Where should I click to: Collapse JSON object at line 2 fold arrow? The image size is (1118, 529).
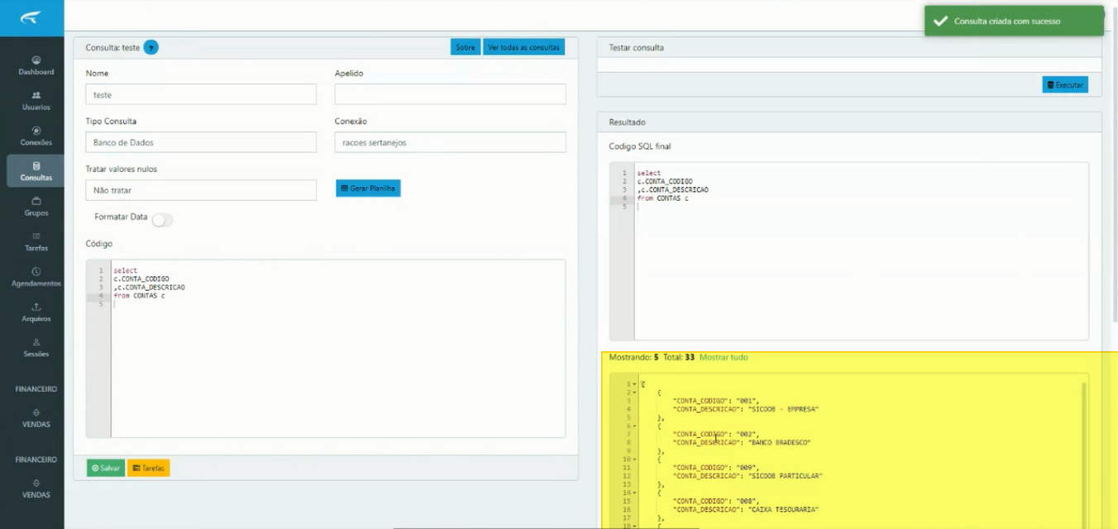tap(634, 393)
